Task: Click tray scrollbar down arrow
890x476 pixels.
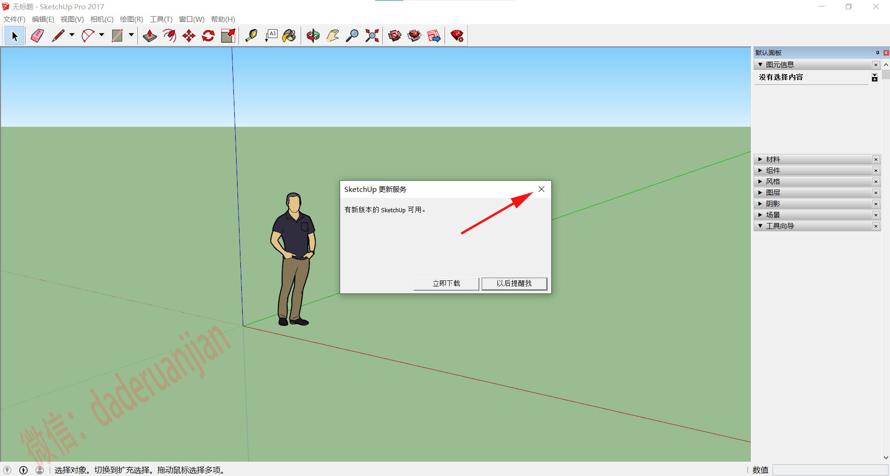Action: tap(886, 457)
